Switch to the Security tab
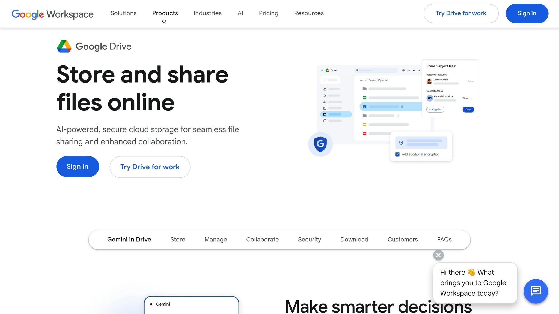559x314 pixels. [309, 239]
